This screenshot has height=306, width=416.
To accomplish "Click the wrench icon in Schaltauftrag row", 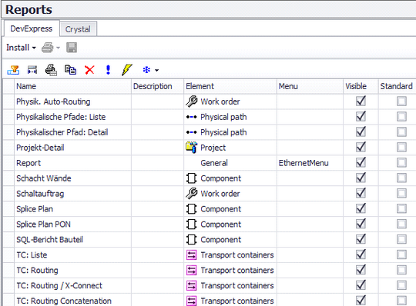I will tap(192, 194).
